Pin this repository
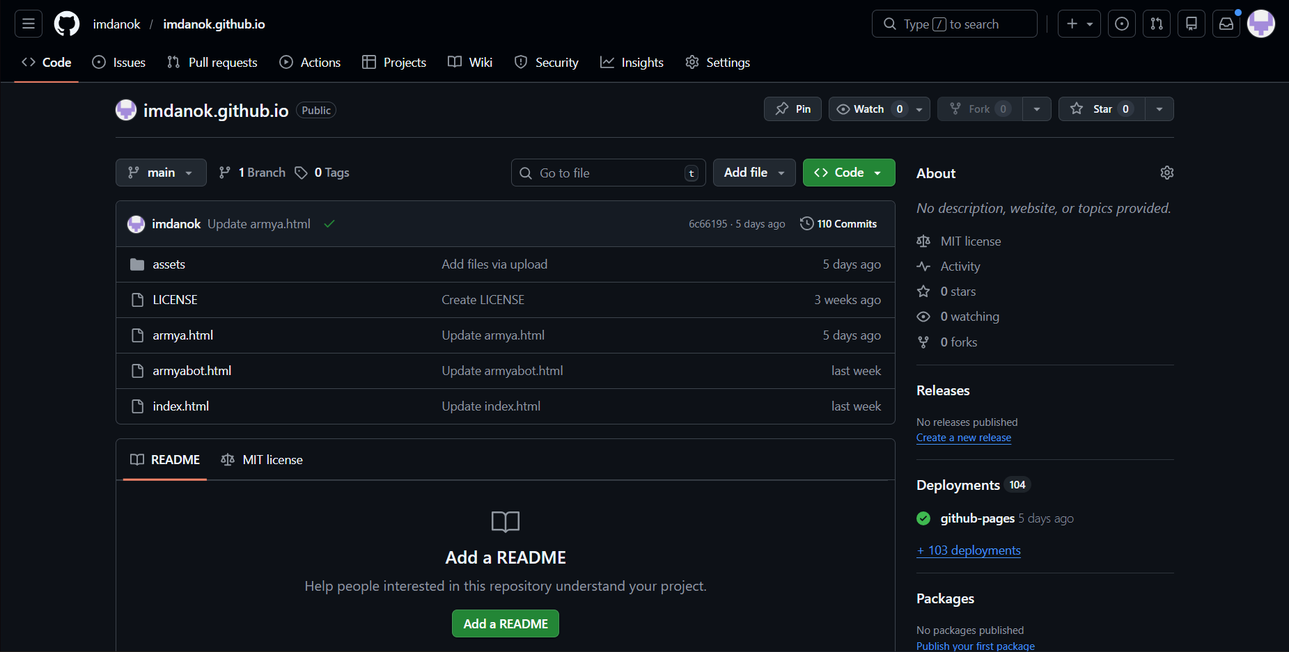The height and width of the screenshot is (652, 1289). tap(793, 109)
